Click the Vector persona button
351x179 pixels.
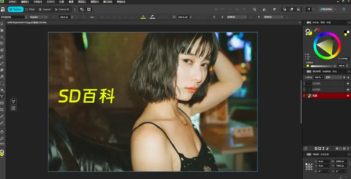[15, 9]
